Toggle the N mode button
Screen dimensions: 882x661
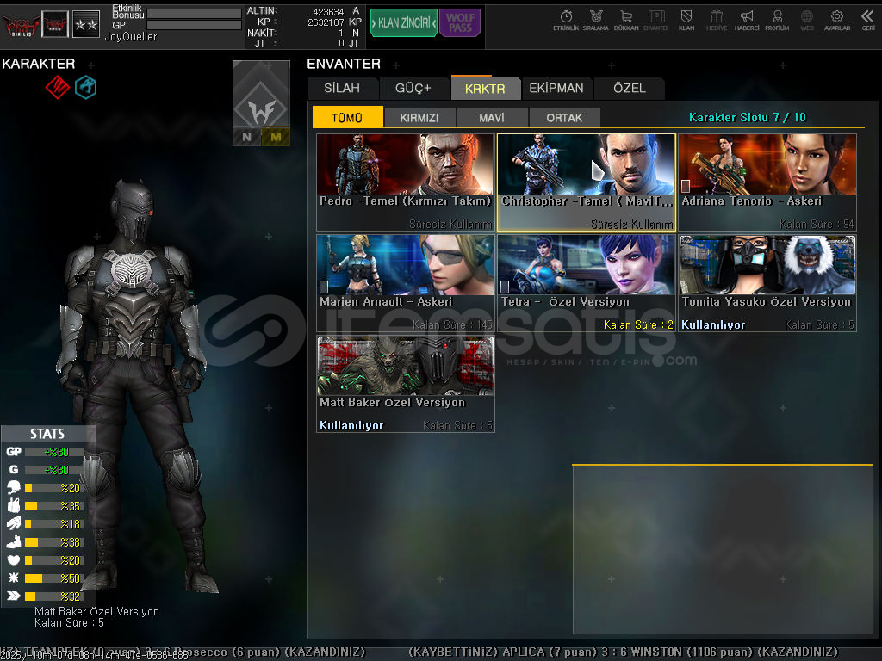pos(247,137)
